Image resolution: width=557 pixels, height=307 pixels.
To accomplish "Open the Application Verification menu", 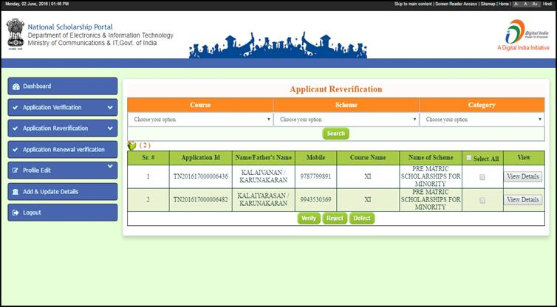I will coord(63,107).
